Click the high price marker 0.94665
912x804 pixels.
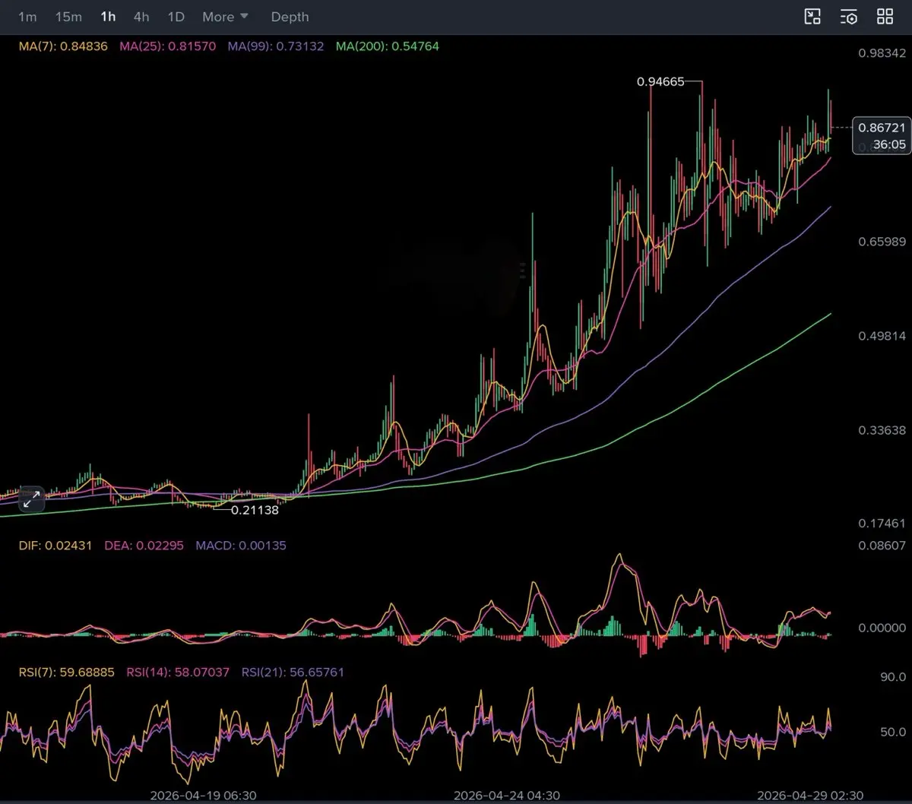coord(659,81)
